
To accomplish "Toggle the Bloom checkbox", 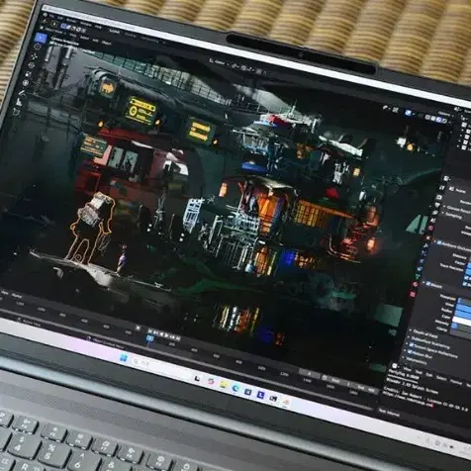I will coord(428,283).
